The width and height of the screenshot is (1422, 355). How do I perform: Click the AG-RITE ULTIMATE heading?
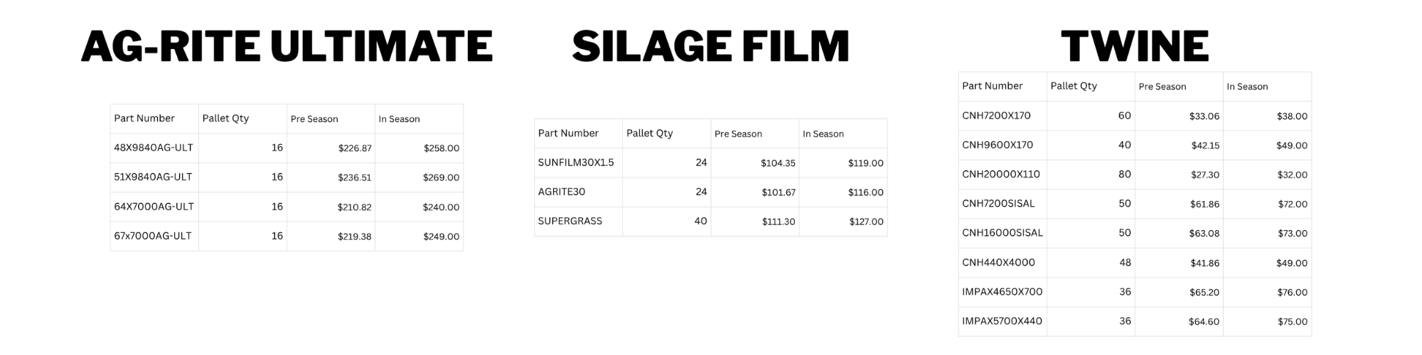click(287, 46)
